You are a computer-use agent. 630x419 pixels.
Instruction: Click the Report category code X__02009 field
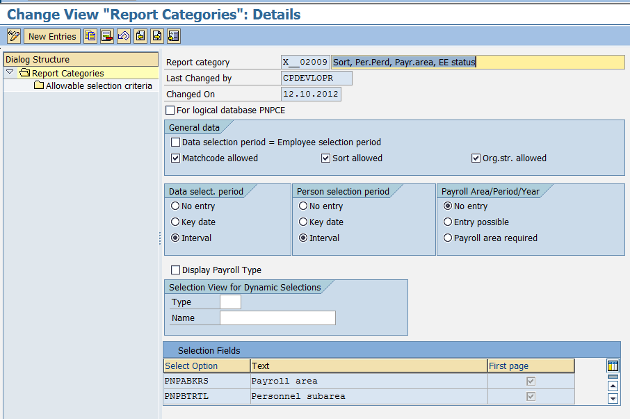click(x=305, y=63)
